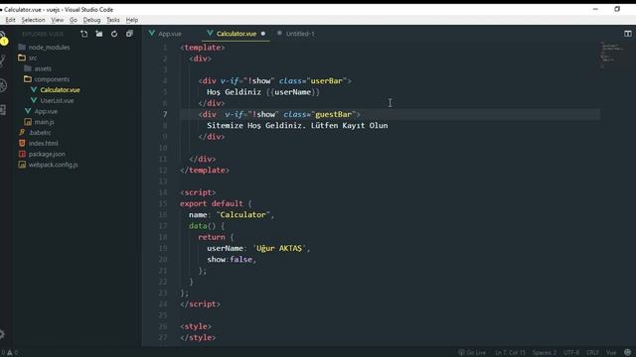Open the Manage gear in activity bar
This screenshot has width=636, height=357.
(2, 334)
